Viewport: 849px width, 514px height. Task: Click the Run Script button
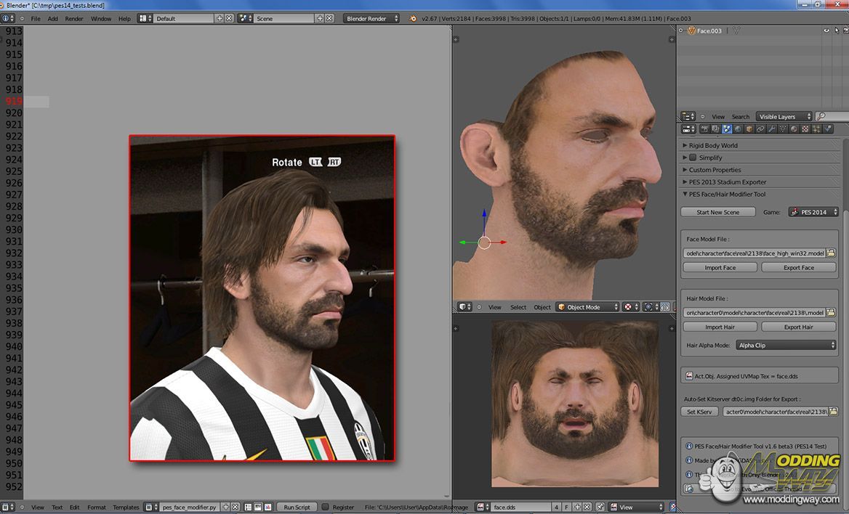[297, 507]
